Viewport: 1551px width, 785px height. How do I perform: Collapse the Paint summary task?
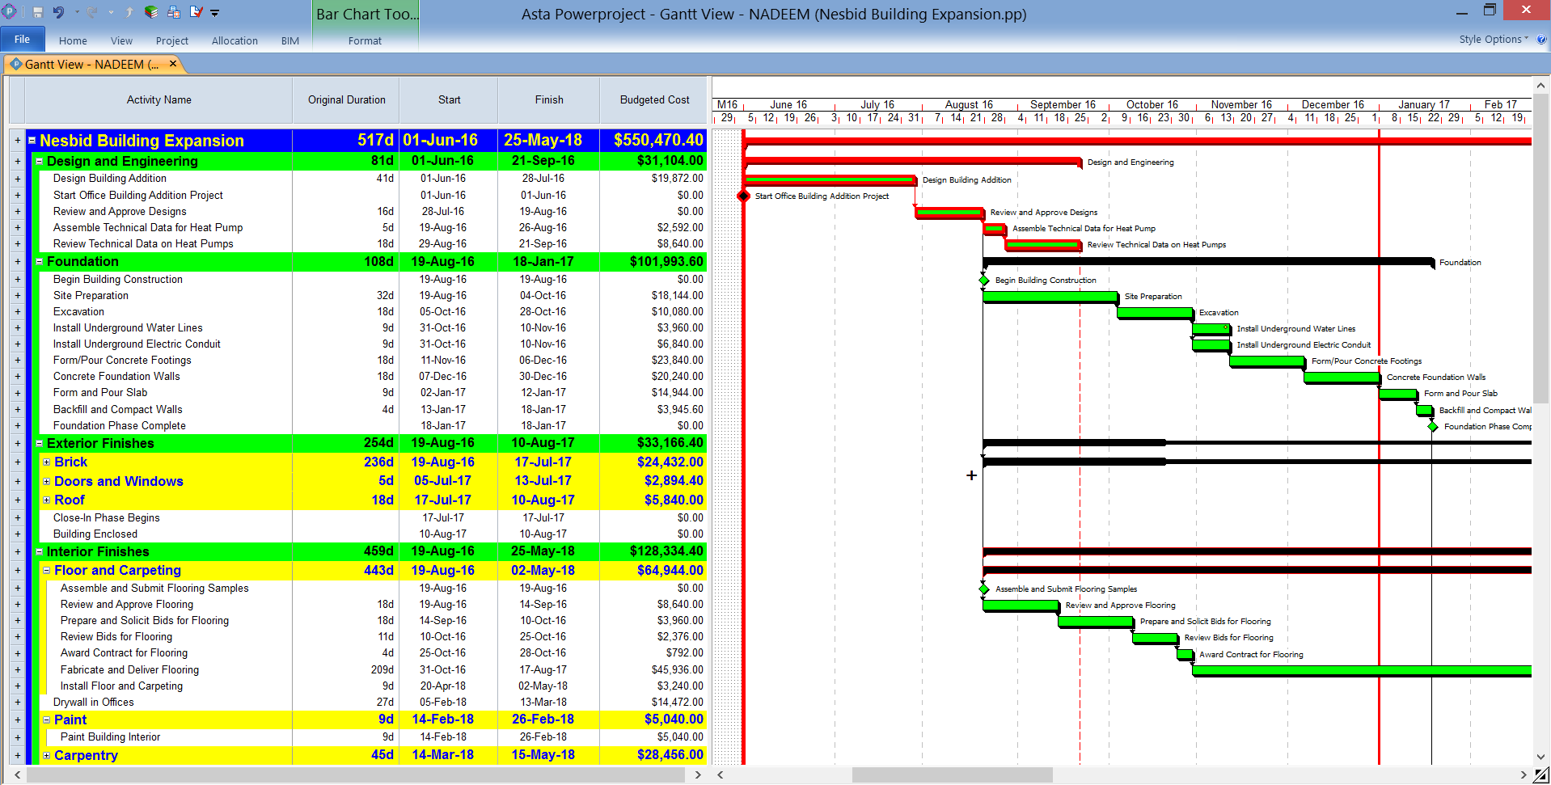tap(47, 720)
